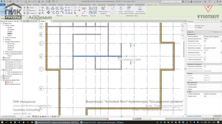Click Save icon in Quick Access toolbar
The width and height of the screenshot is (222, 124).
pos(10,1)
